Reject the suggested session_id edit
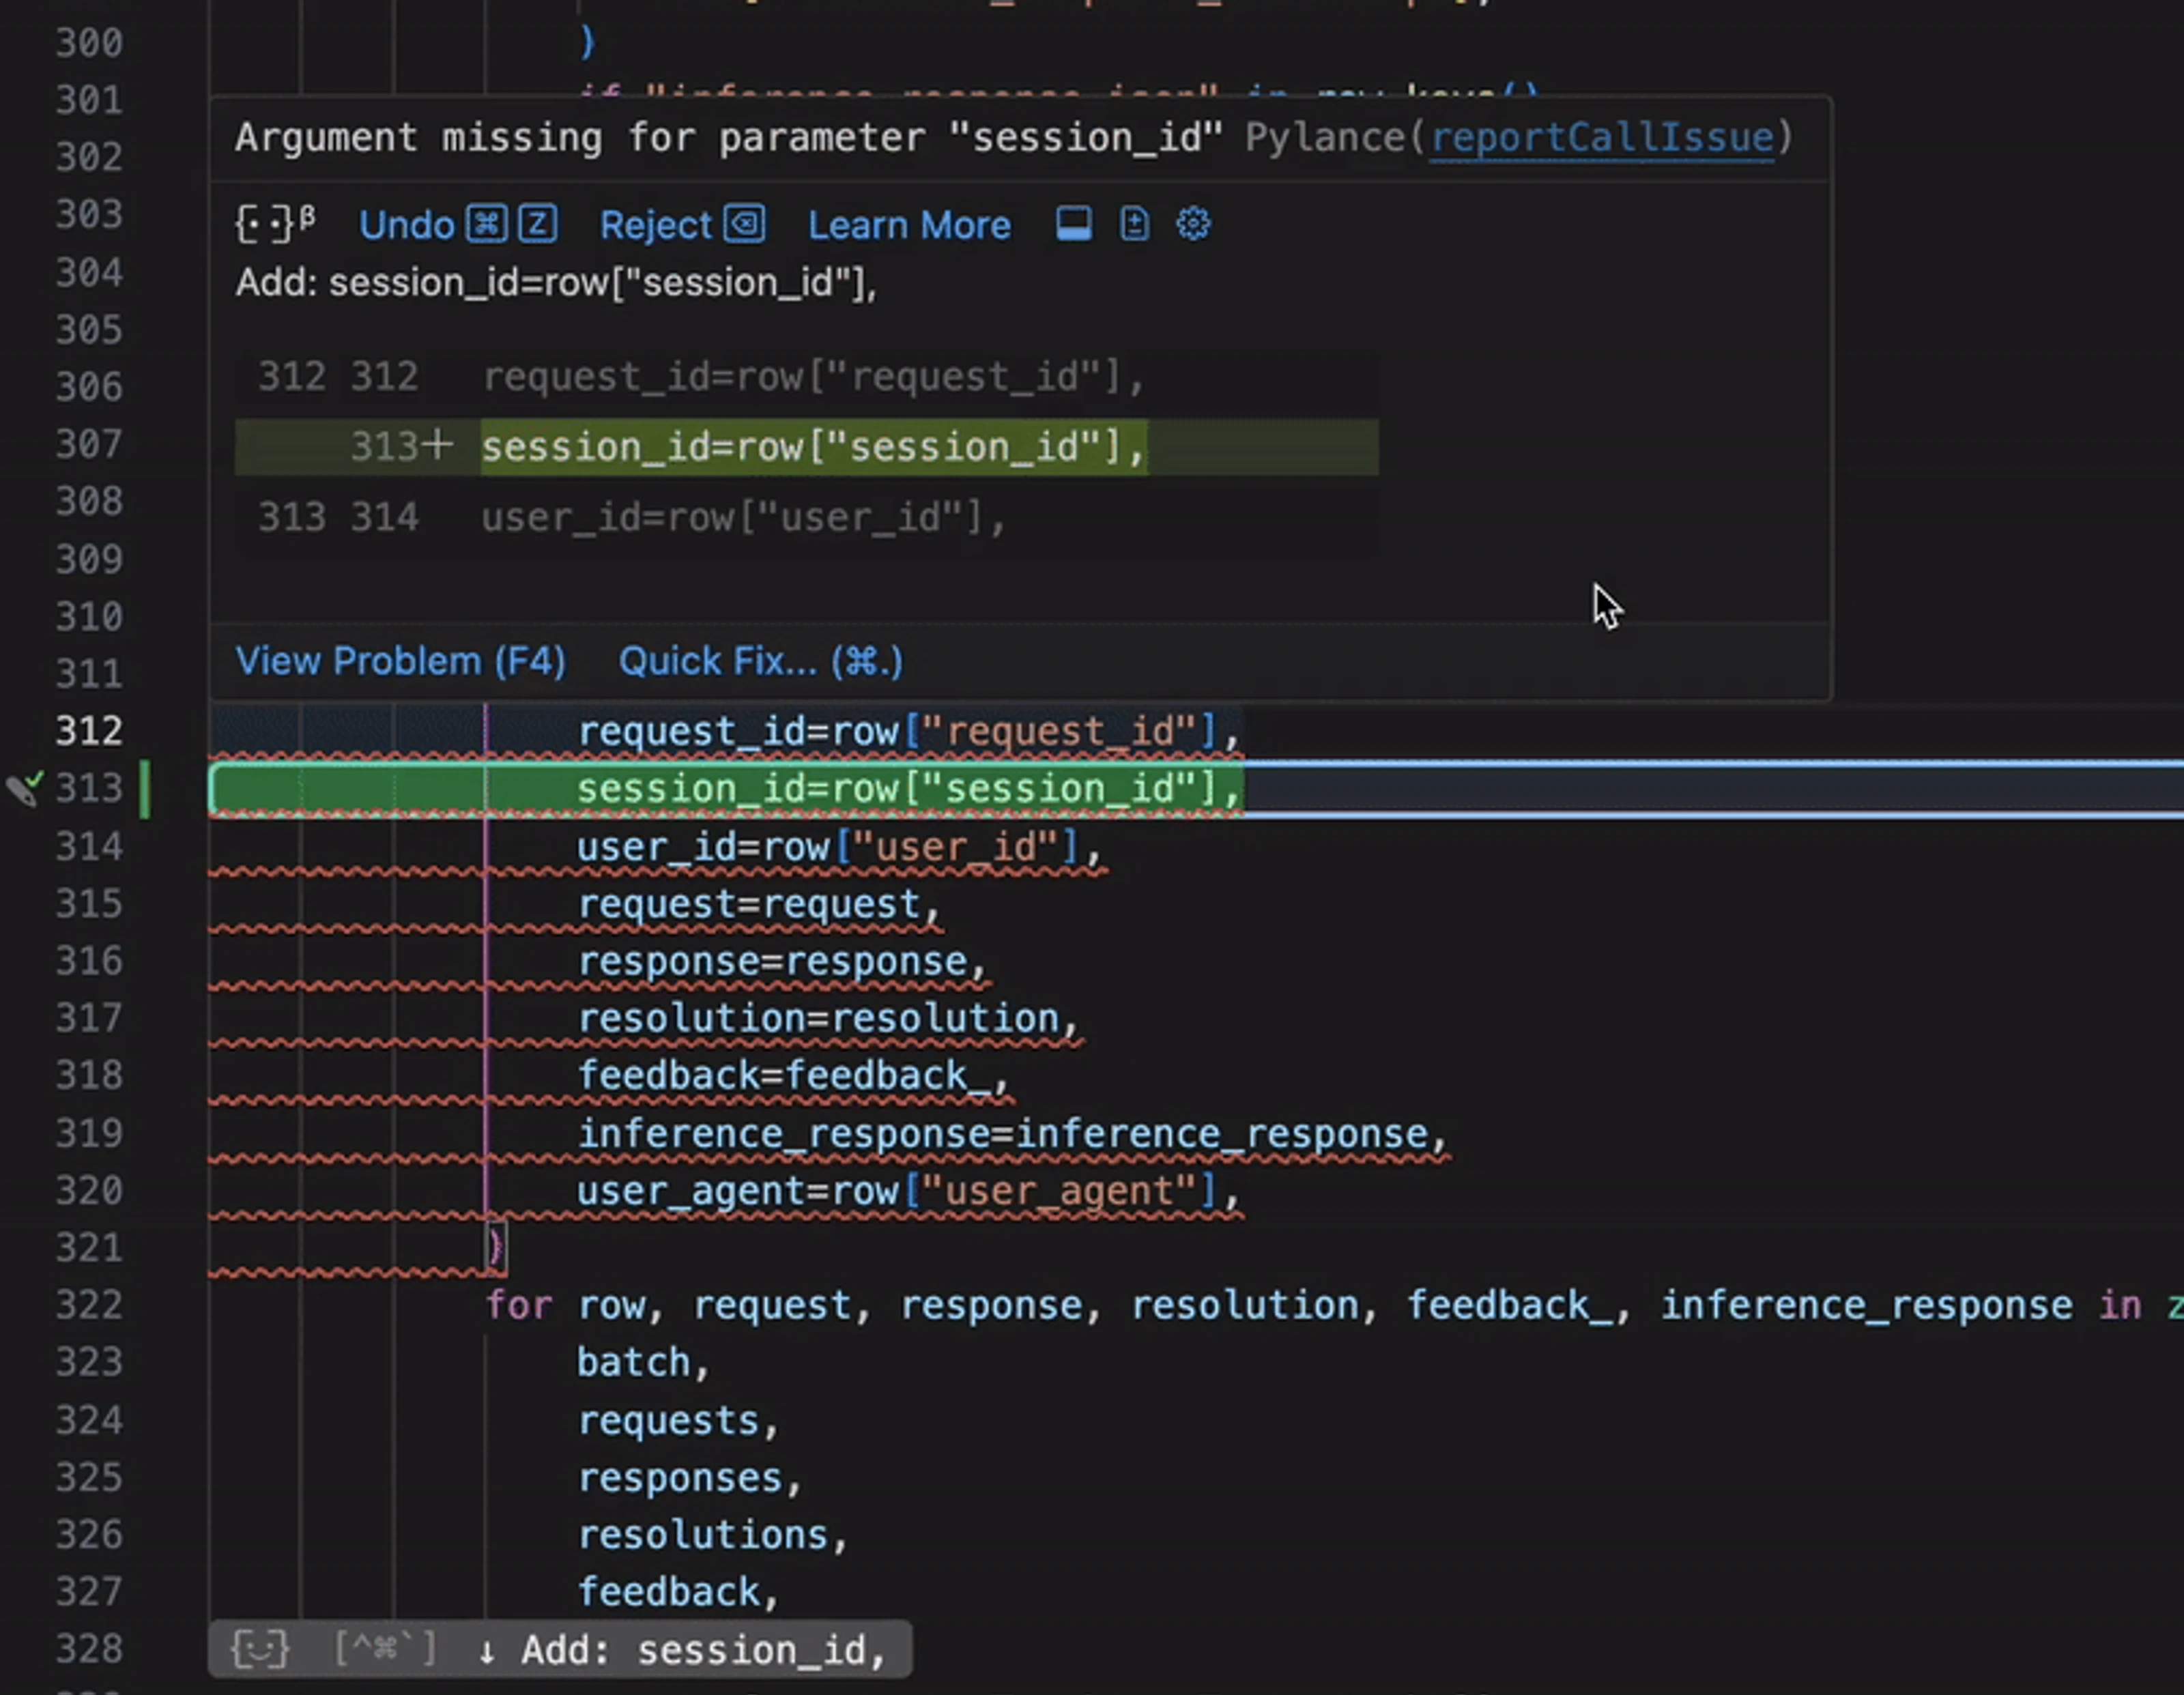Viewport: 2184px width, 1695px height. coord(655,225)
